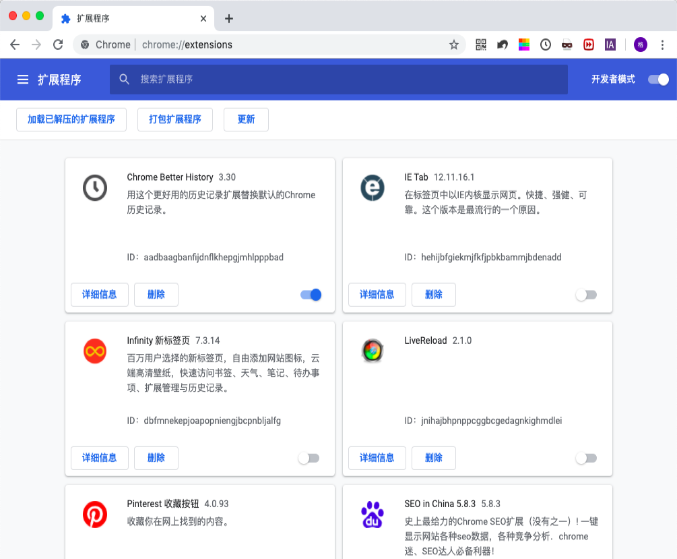677x559 pixels.
Task: Click the red fast-forward extension icon
Action: point(589,45)
